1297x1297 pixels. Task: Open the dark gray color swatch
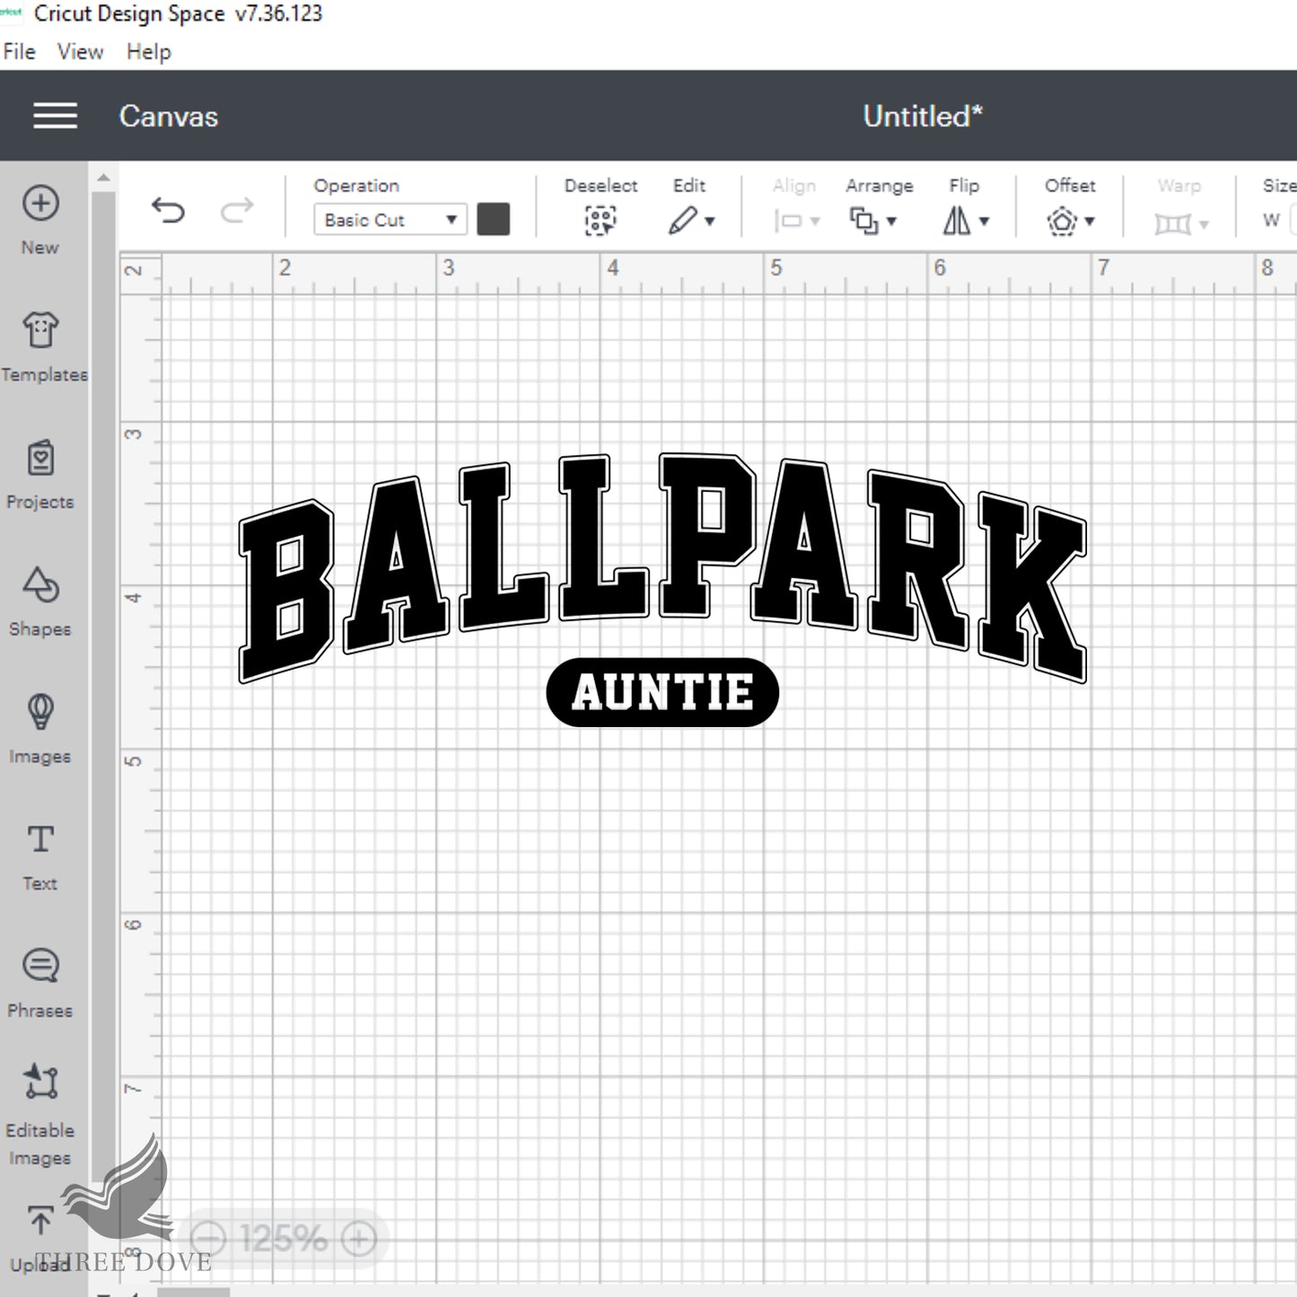(x=493, y=220)
